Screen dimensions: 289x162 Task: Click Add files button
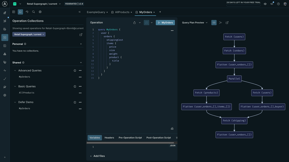pos(97,156)
